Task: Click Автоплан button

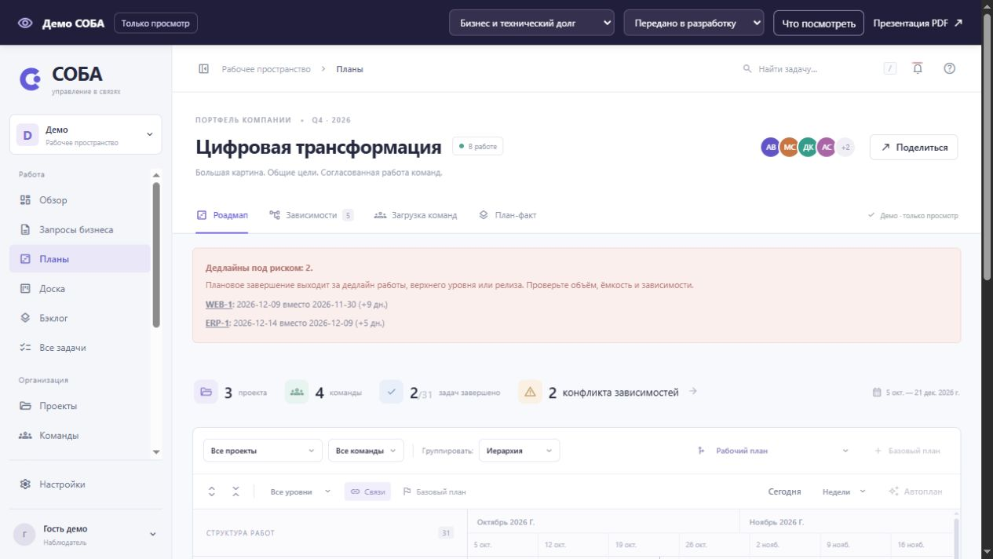Action: (915, 491)
